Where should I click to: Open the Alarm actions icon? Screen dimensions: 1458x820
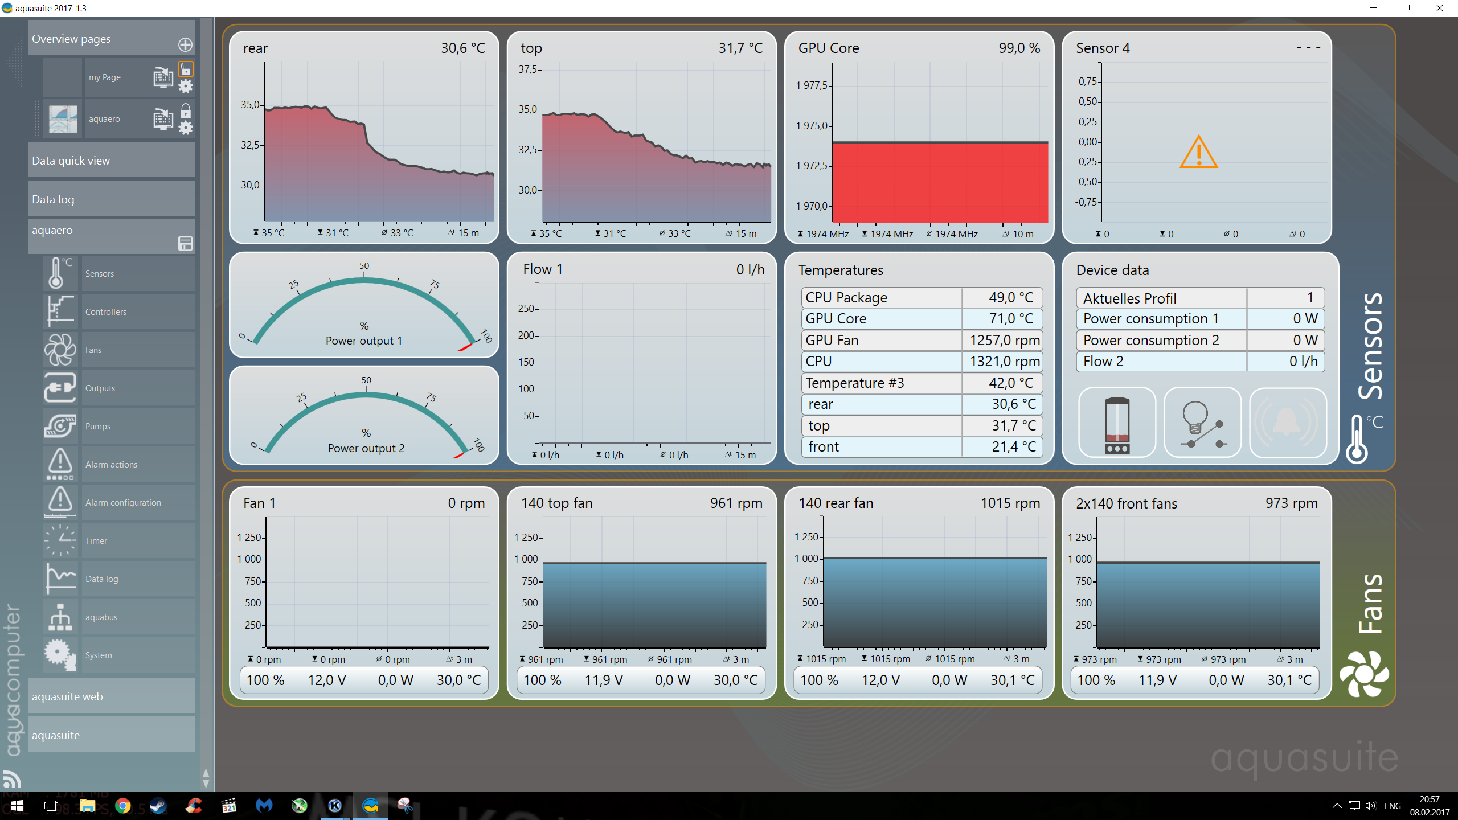[60, 464]
